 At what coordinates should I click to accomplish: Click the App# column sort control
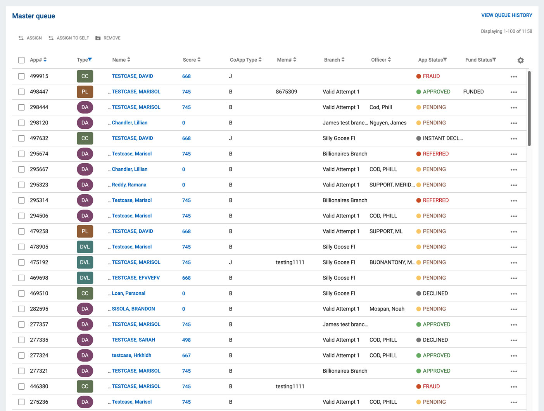45,59
